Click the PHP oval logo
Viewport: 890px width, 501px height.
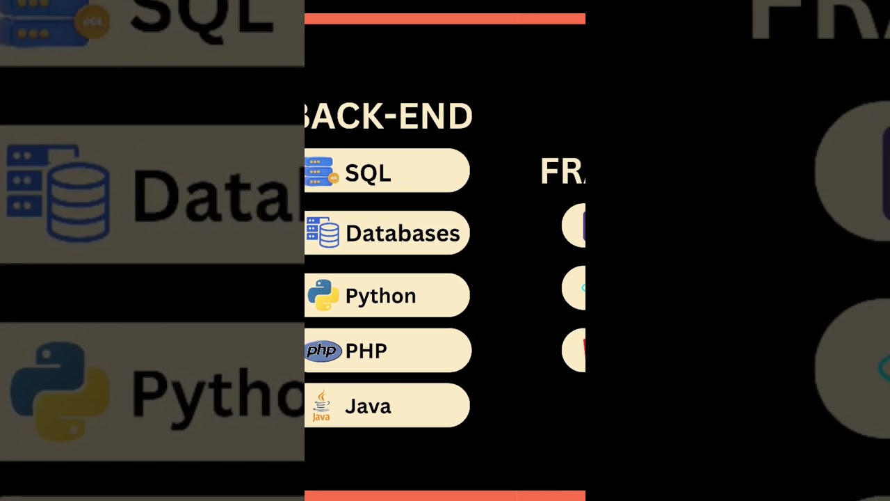[x=323, y=351]
